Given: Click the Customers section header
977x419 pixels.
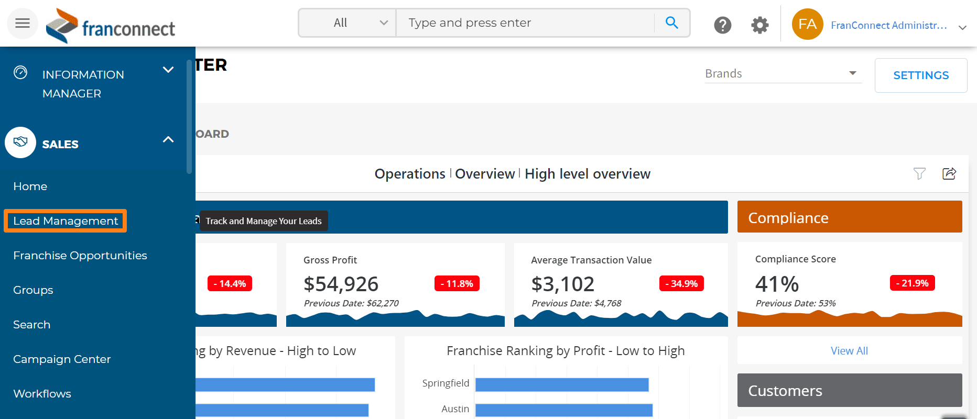Looking at the screenshot, I should (x=850, y=390).
